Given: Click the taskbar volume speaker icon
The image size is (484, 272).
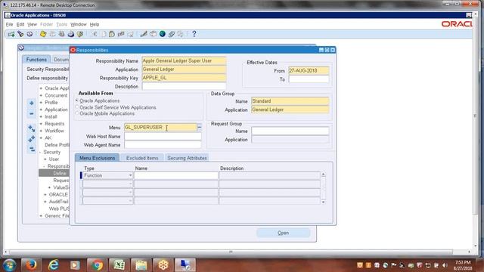Looking at the screenshot, I should [x=445, y=265].
